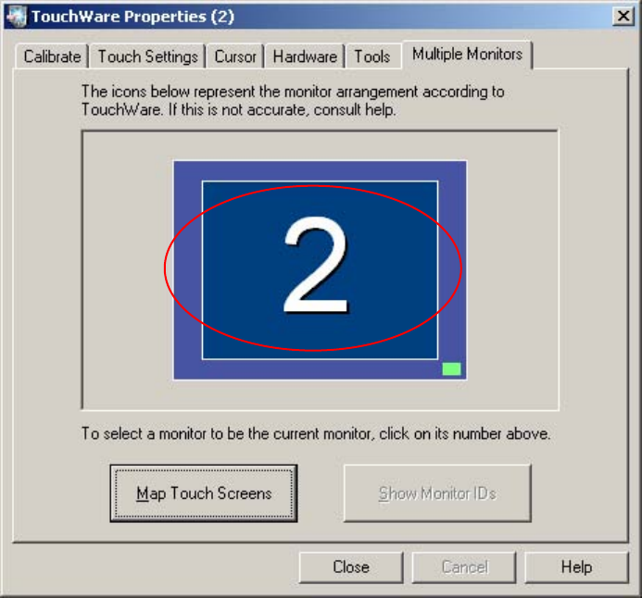Click the Close button at the bottom
Viewport: 642px width, 598px height.
(x=351, y=567)
